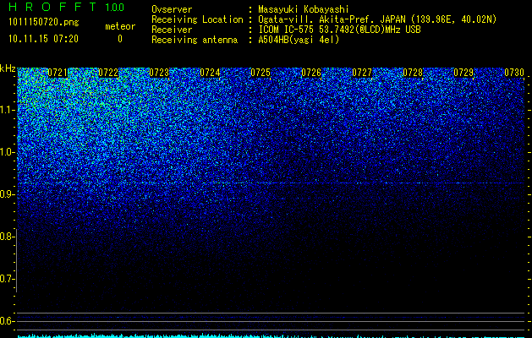Click the Receiving Location label
The height and width of the screenshot is (338, 532).
(197, 19)
